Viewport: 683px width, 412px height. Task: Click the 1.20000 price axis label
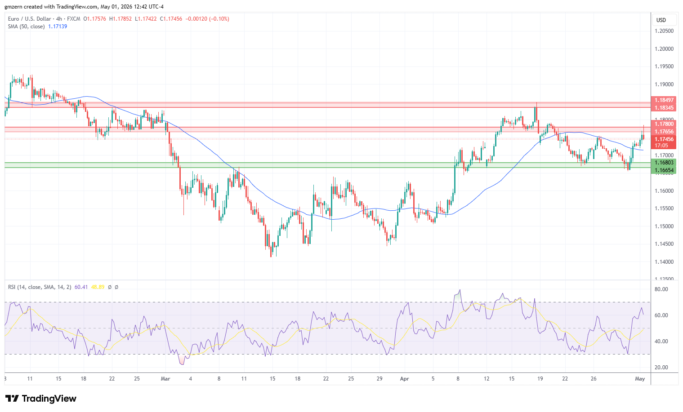coord(664,49)
